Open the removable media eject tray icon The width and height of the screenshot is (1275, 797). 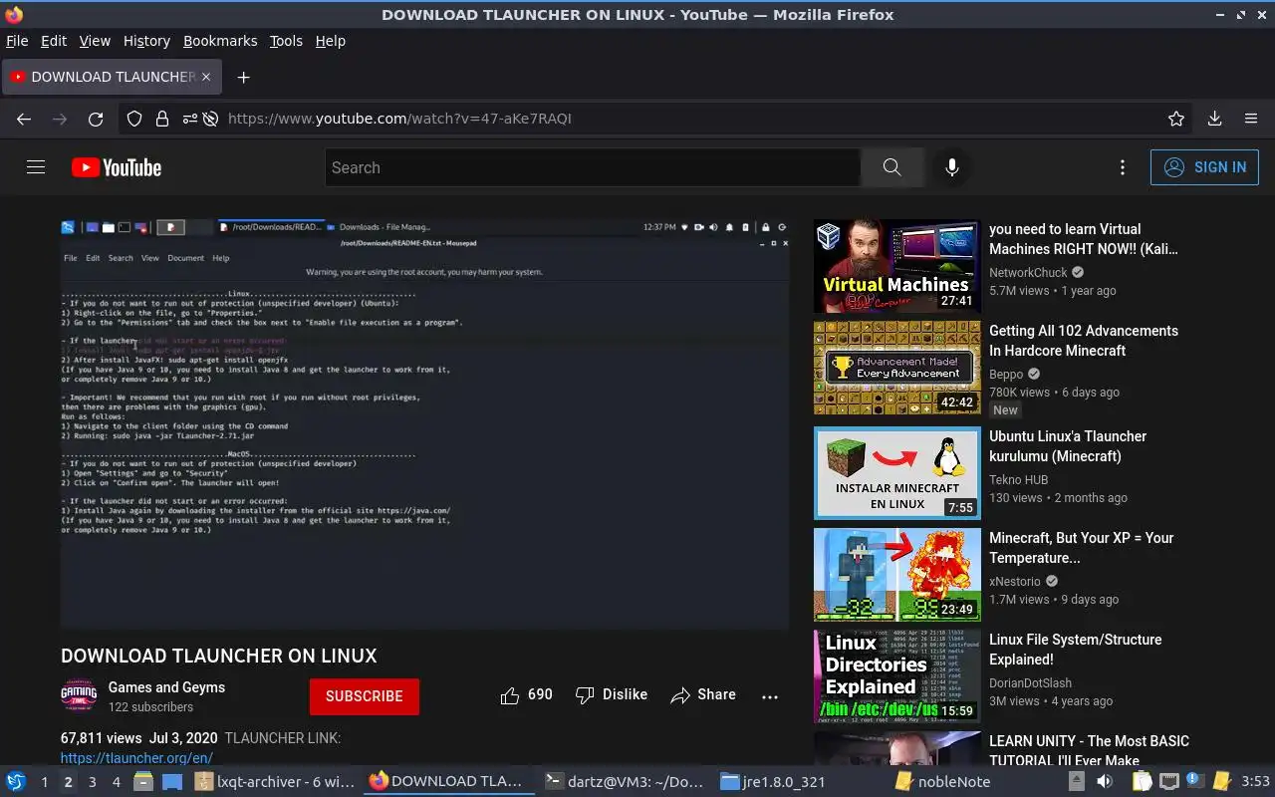[1075, 782]
